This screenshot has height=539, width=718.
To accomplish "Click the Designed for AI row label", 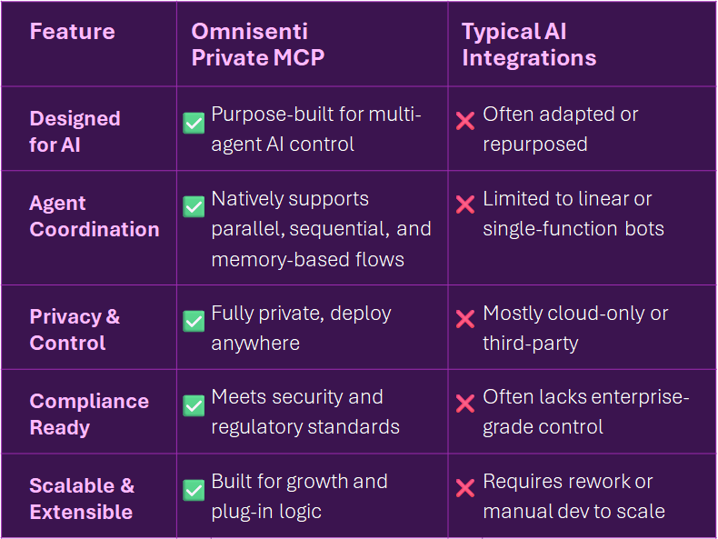I will (75, 131).
